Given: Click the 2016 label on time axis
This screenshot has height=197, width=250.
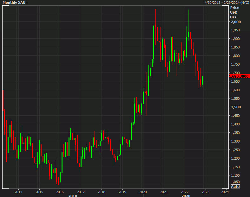Looking at the screenshot, I should [x=60, y=192].
